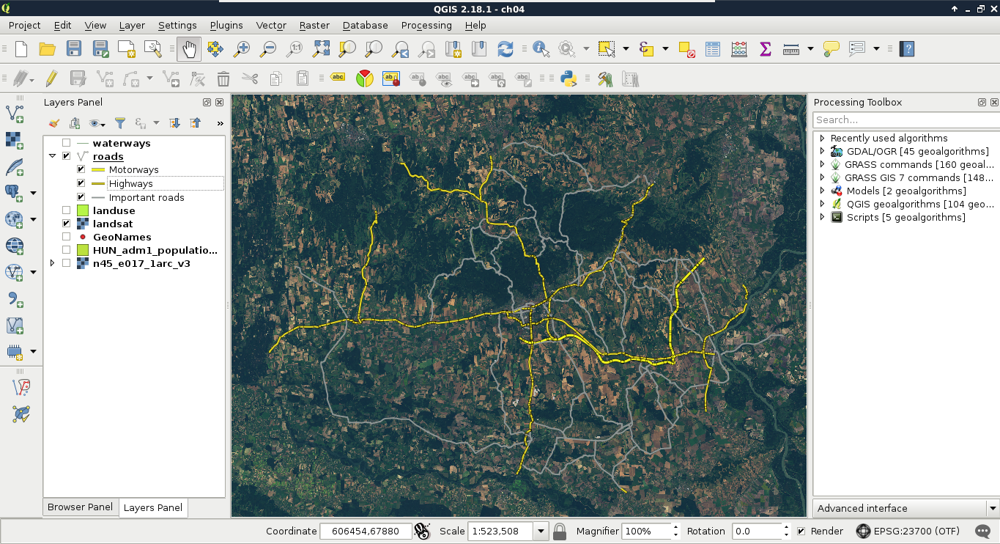Expand the n45_e017_1arc_v3 layer tree
The image size is (1000, 544).
(x=52, y=263)
